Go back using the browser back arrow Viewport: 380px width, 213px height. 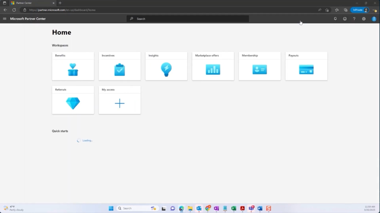click(5, 10)
